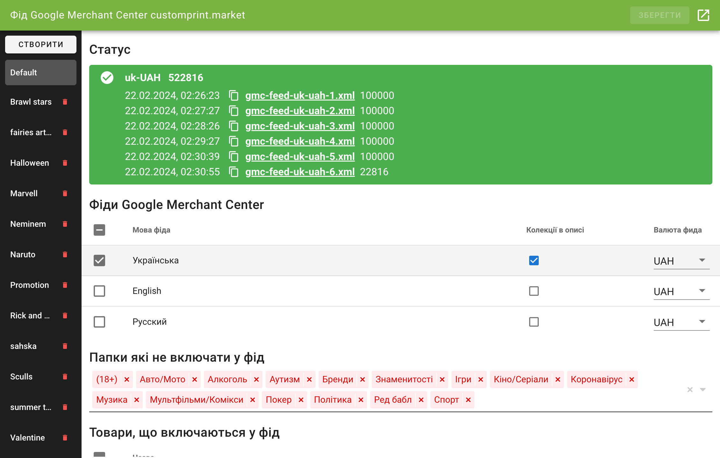Remove the Ігри folder tag
720x458 pixels.
[481, 379]
